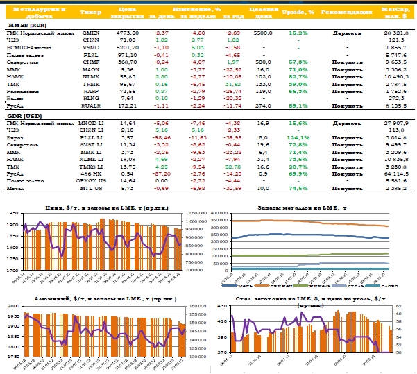The image size is (417, 374).
Task: Click the upside value 15,2%
Action: [x=298, y=33]
